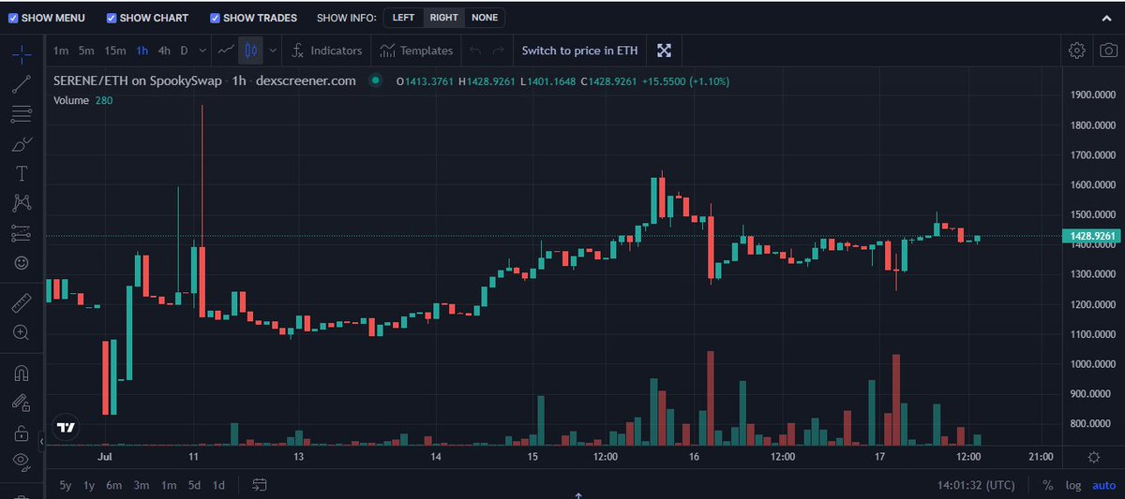Click Switch to price in ETH

pos(579,51)
